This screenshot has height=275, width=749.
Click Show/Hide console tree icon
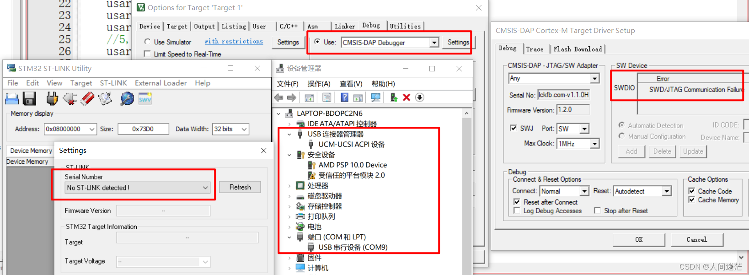310,97
